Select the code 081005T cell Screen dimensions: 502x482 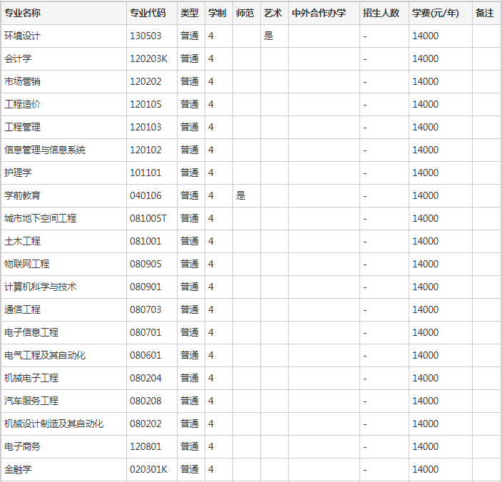coord(148,218)
